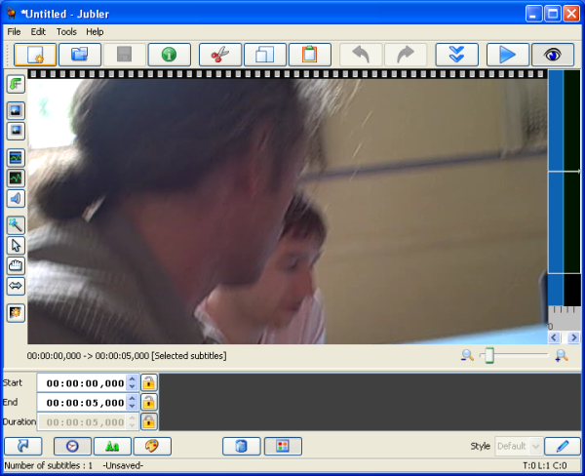Click the Open file folder icon
Image resolution: width=585 pixels, height=476 pixels.
[79, 55]
